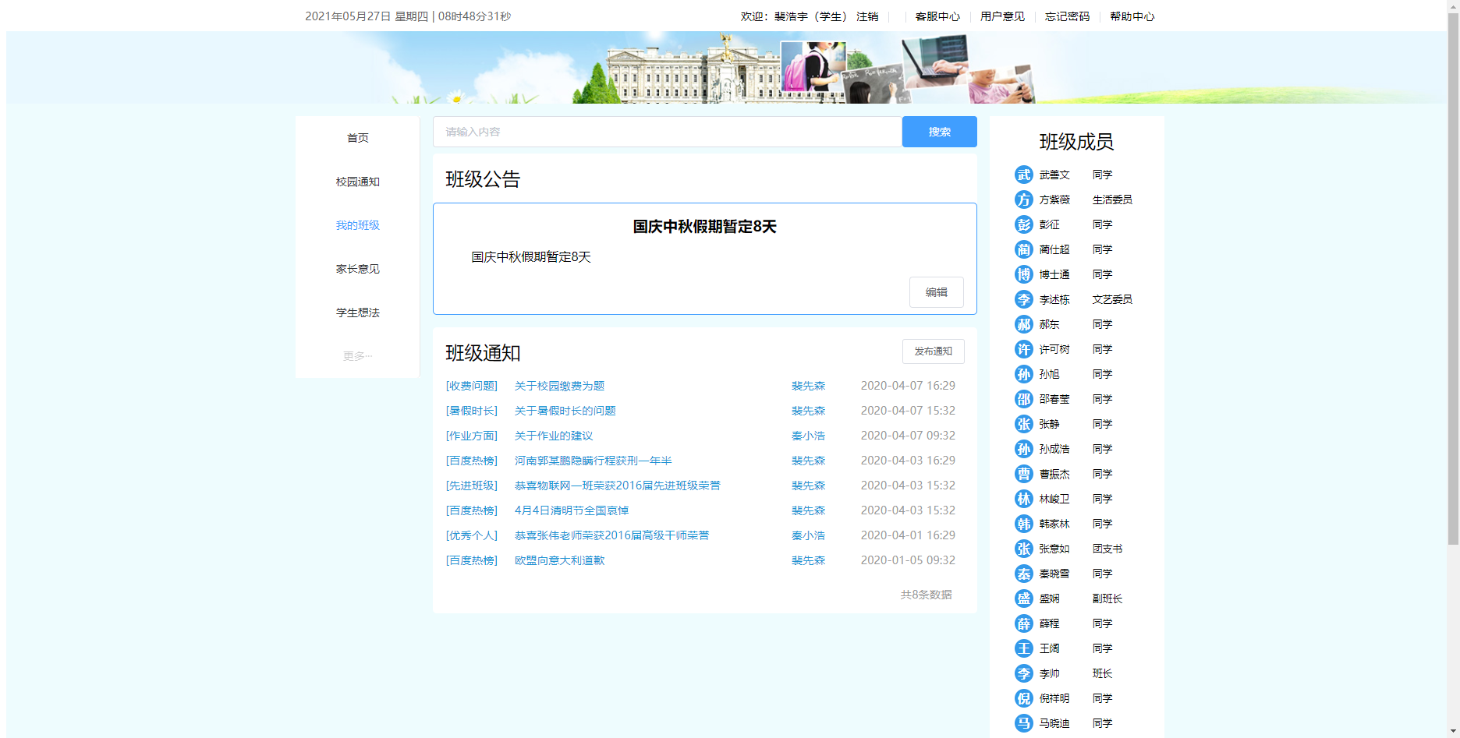
Task: Open the 客服中心 link
Action: (937, 16)
